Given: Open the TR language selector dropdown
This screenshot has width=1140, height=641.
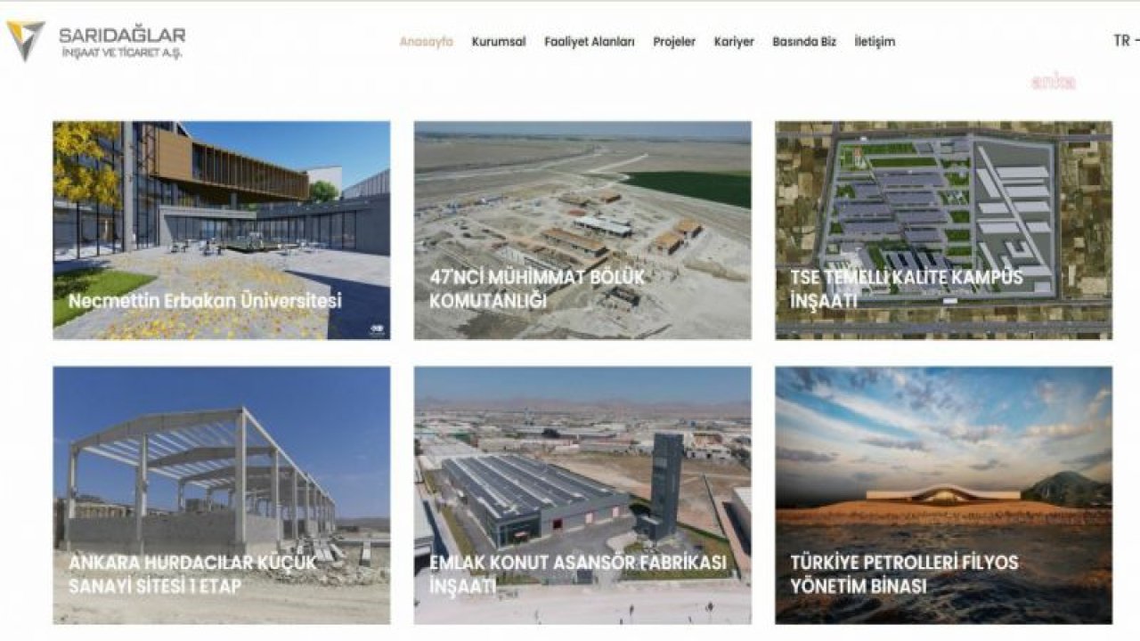Looking at the screenshot, I should coord(1125,41).
